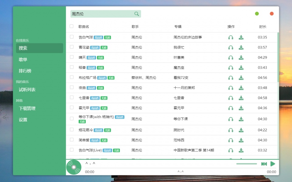The height and width of the screenshot is (182, 292).
Task: Check the box beside 霍元甲
Action: (x=72, y=108)
